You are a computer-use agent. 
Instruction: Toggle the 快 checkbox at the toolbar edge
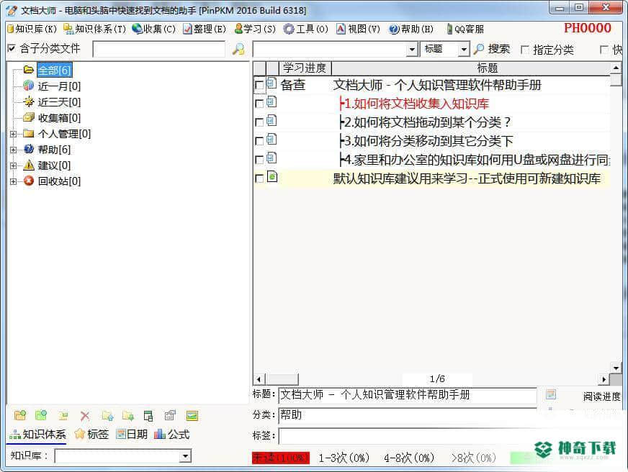(604, 50)
